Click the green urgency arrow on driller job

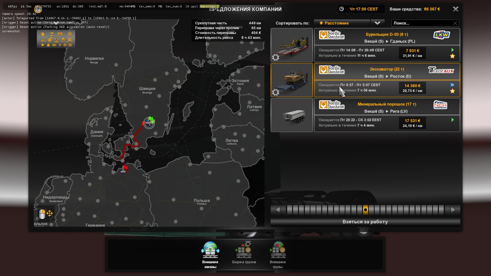coord(452,50)
